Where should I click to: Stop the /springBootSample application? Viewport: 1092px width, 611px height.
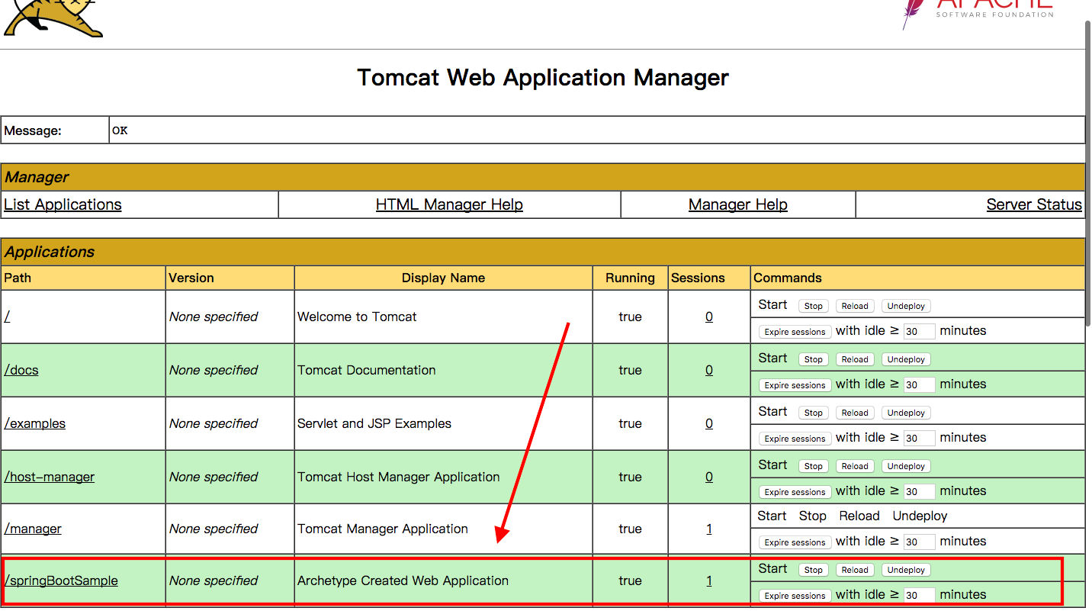pos(814,570)
